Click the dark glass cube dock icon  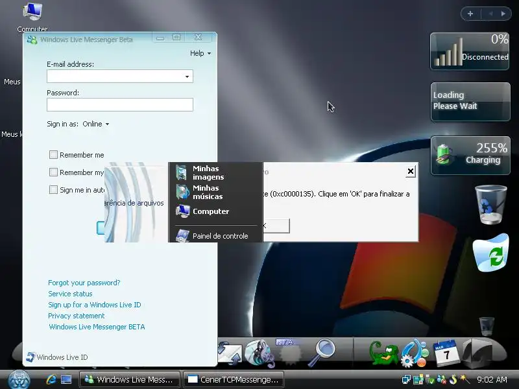pyautogui.click(x=478, y=353)
